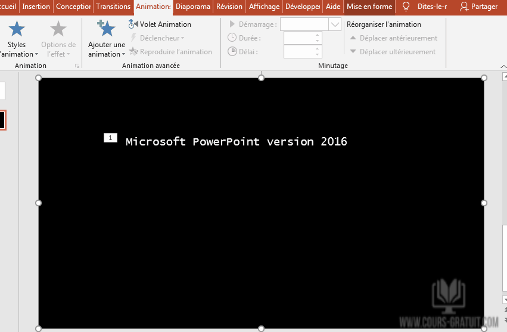Decrease the Durée spinner value
This screenshot has height=332, width=507.
tap(317, 41)
